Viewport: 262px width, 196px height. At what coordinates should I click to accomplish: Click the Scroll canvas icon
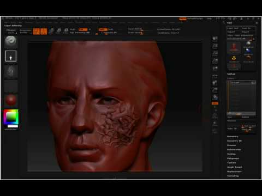215,39
